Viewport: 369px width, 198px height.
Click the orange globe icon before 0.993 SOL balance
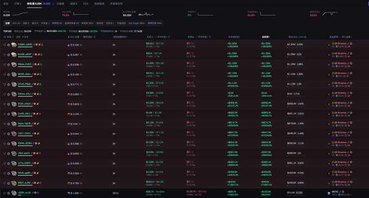click(68, 94)
